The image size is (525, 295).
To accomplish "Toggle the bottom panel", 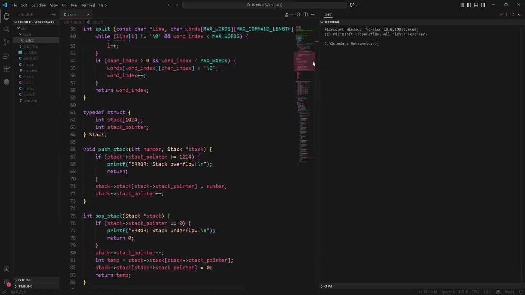I will click(476, 5).
